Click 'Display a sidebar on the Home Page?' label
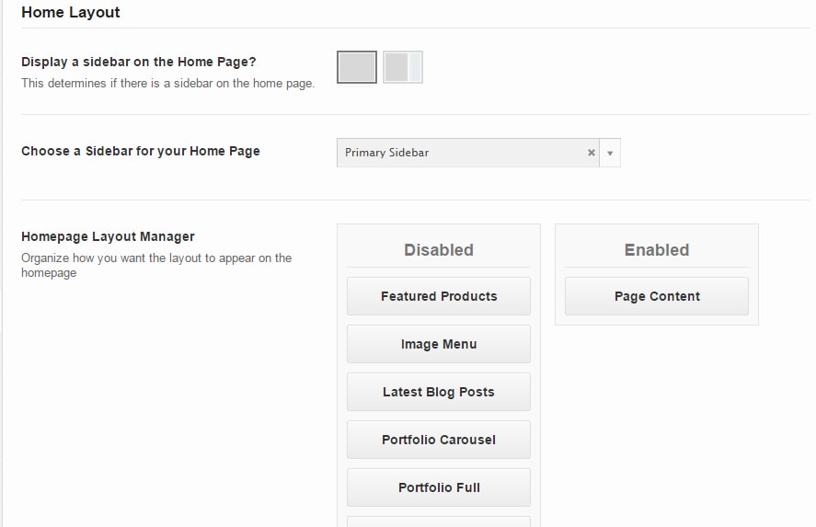Screen dimensions: 816x527 138,62
